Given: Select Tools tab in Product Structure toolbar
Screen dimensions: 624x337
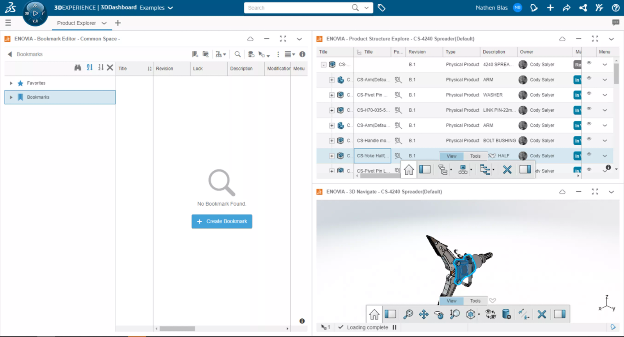Looking at the screenshot, I should click(475, 156).
